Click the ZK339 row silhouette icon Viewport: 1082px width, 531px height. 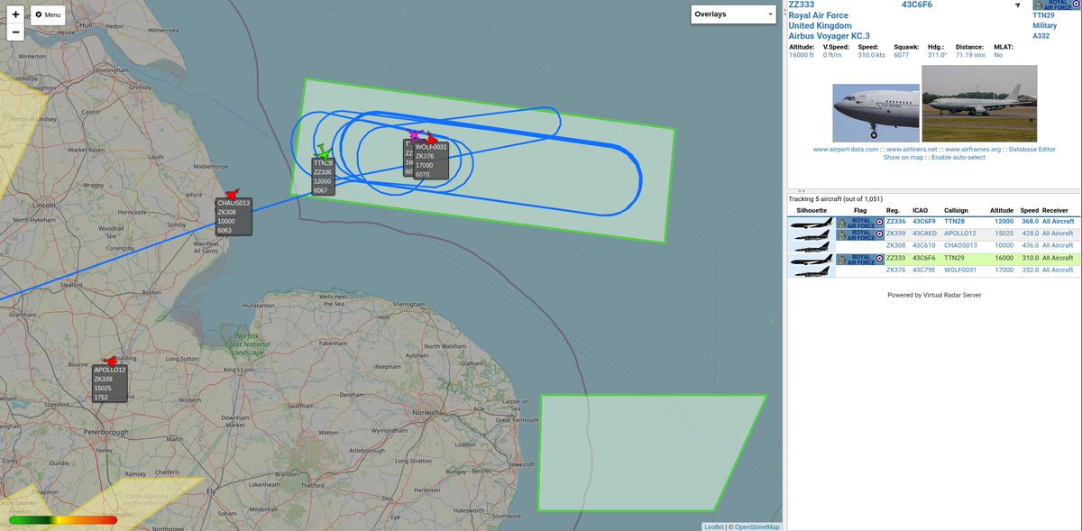811,233
